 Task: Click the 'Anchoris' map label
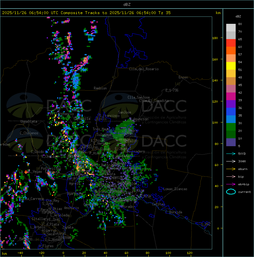(x=71, y=208)
